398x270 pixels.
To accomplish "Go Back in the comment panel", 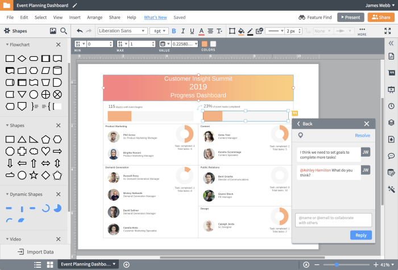I will [305, 124].
